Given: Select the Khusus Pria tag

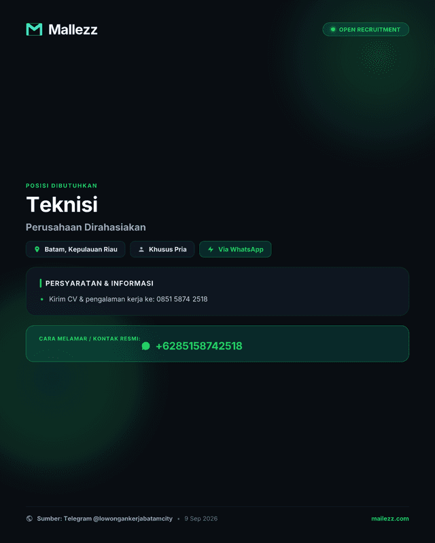Looking at the screenshot, I should coord(162,249).
